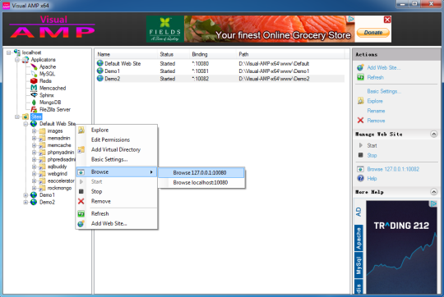
Task: Click the Name column header
Action: point(126,54)
